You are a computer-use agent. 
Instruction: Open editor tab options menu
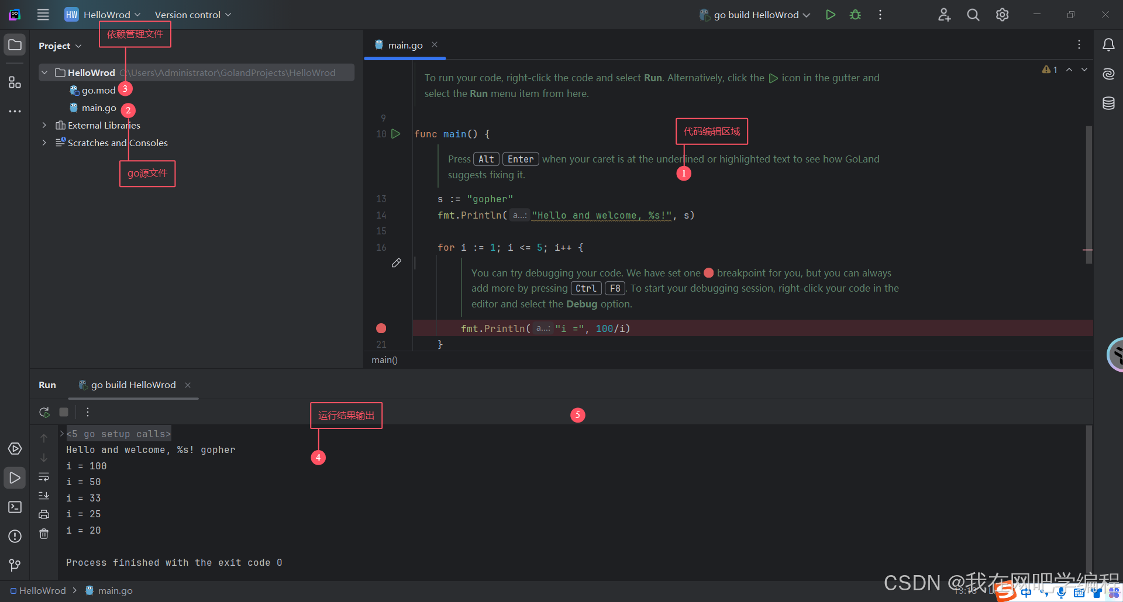(1079, 44)
